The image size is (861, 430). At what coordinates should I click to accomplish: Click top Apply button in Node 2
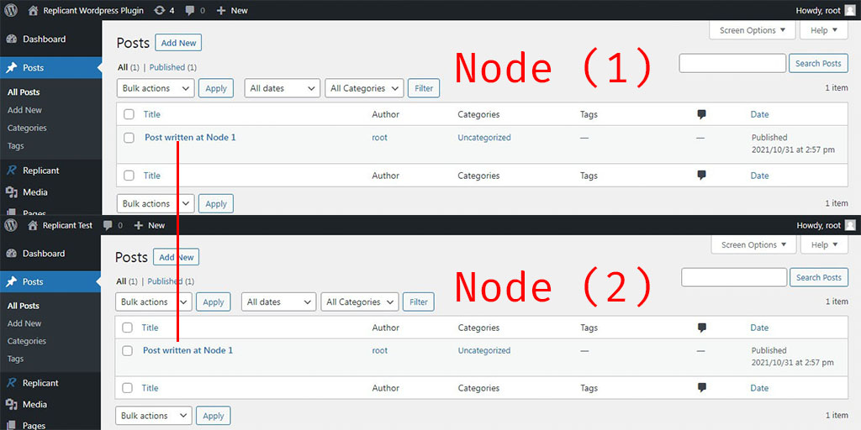(213, 302)
